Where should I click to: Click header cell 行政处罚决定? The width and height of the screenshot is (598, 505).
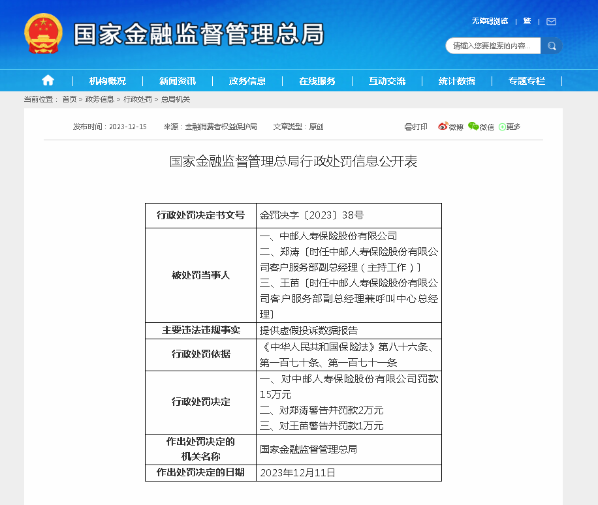pos(200,402)
